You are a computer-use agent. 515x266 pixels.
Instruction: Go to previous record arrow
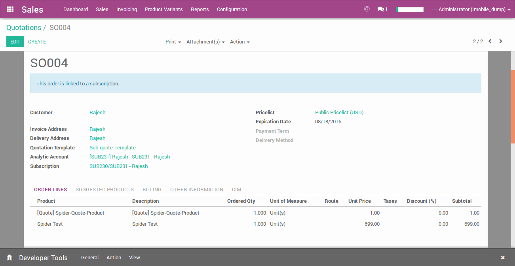490,42
